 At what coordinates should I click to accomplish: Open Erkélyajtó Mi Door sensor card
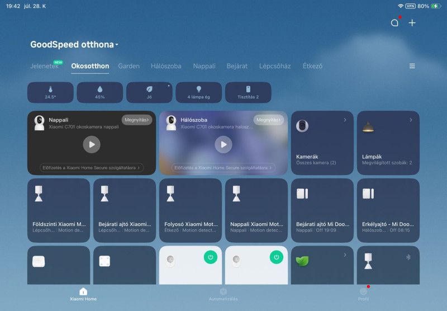click(x=388, y=210)
